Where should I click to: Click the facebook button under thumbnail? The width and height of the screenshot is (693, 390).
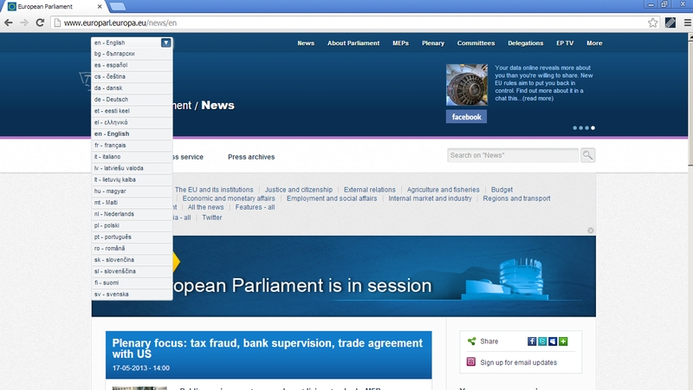tap(466, 117)
